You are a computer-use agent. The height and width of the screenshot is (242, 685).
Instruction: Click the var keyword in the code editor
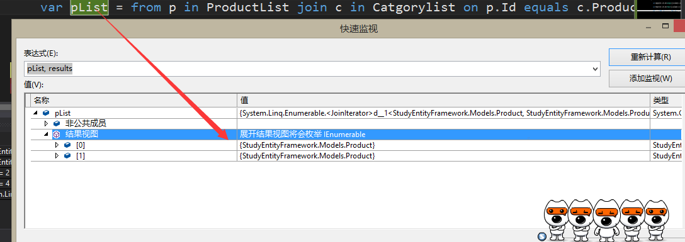point(51,8)
